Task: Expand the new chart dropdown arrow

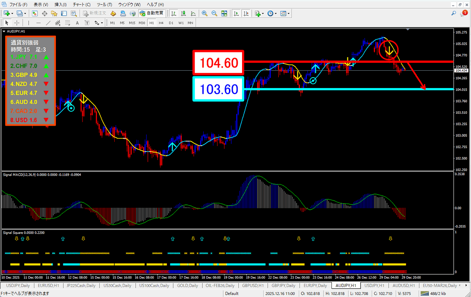Action: 13,14
